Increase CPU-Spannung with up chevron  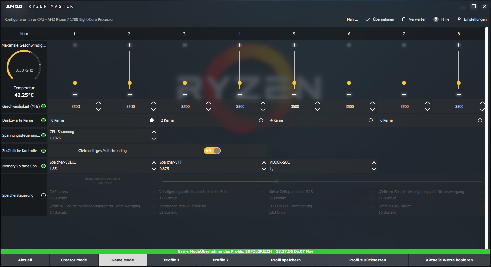point(154,132)
